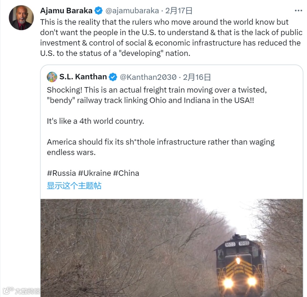307x297 pixels.
Task: Click Ajamu Baraka's profile avatar
Action: (x=21, y=18)
